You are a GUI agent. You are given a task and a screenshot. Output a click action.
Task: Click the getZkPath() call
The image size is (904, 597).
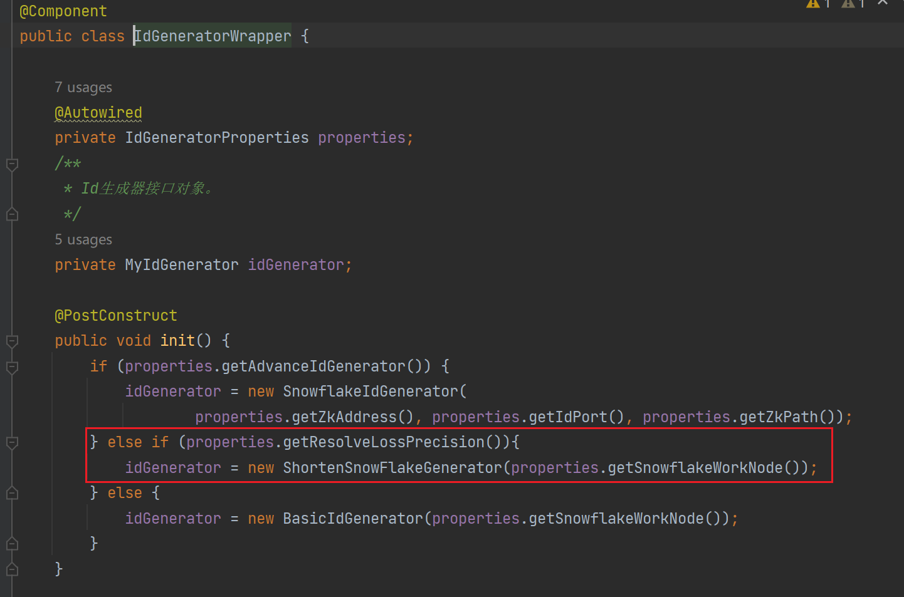pos(787,417)
